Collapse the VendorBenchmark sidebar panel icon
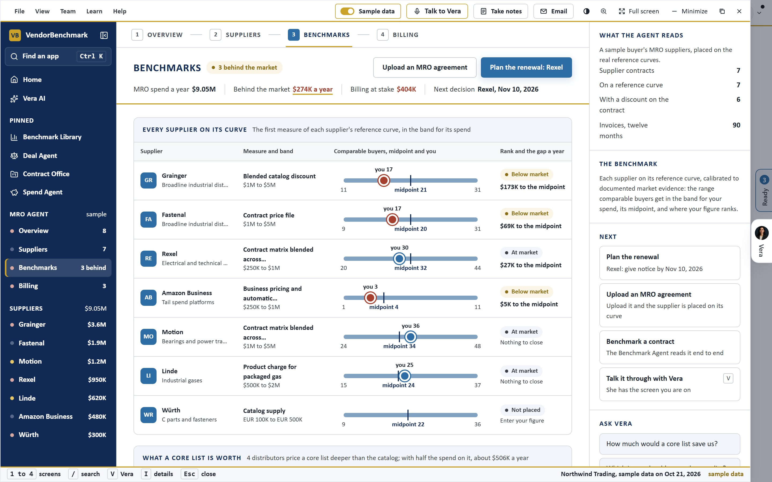772x482 pixels. click(104, 35)
